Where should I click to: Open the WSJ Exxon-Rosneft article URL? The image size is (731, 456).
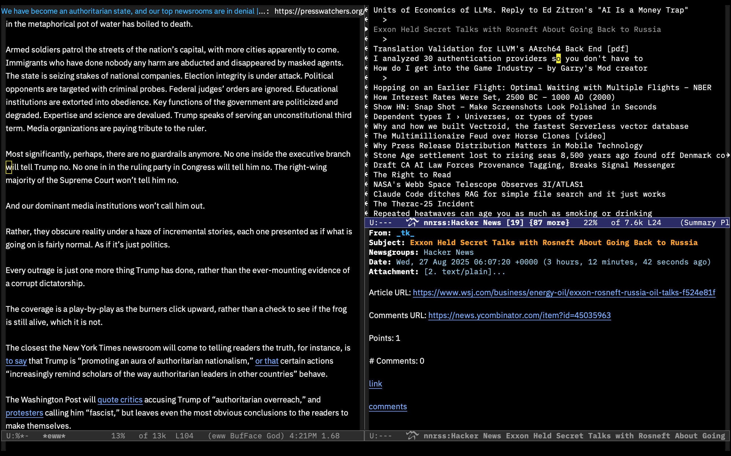564,292
